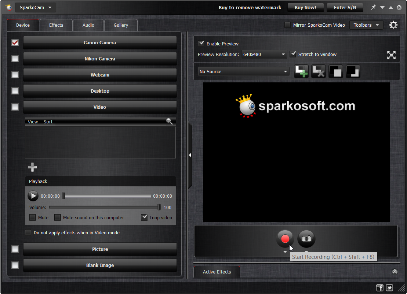Open the Facebook icon link
The image size is (407, 294).
pos(380,287)
